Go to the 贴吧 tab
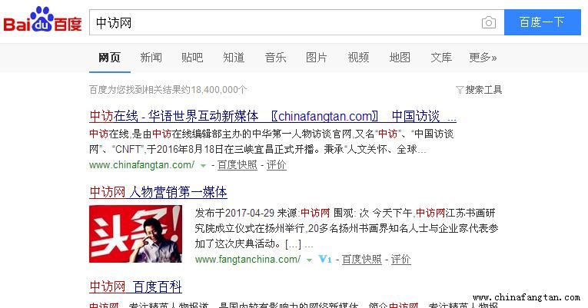Screen dimensions: 588x308 (x=192, y=58)
